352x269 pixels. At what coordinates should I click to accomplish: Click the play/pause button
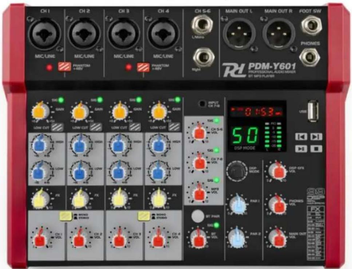tap(301, 149)
